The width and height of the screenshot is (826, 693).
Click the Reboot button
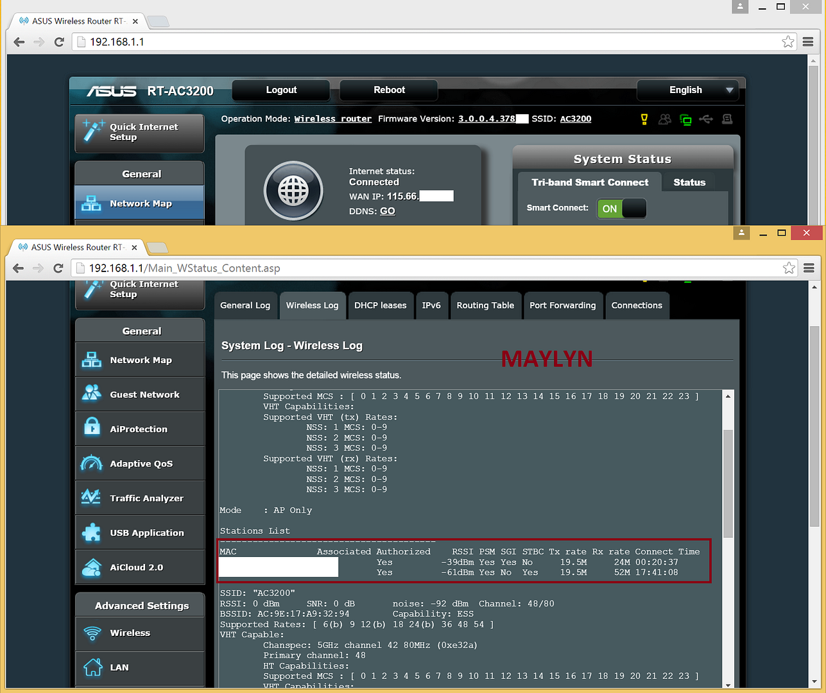pos(389,90)
